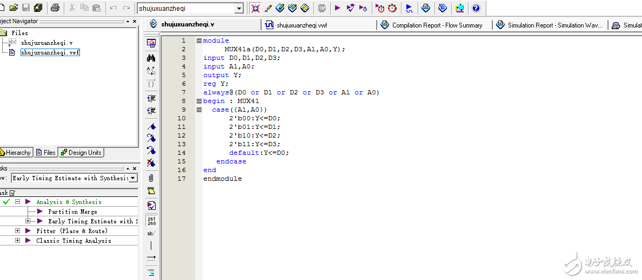642x280 pixels.
Task: Select shujuxuanzheqi.vwf in Files tree
Action: (x=50, y=52)
